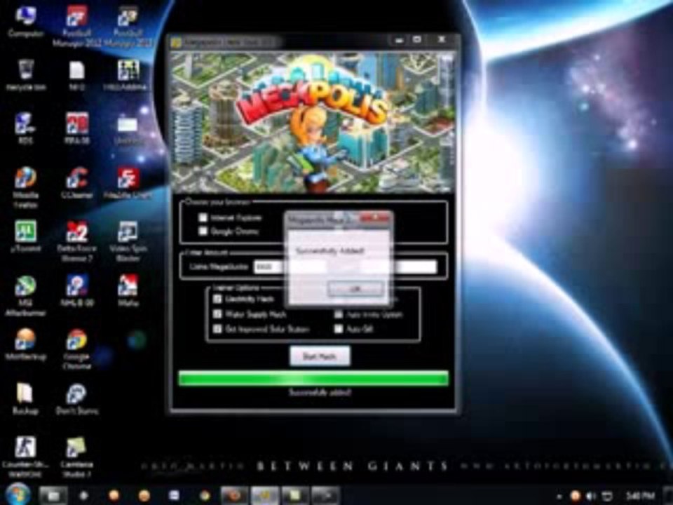Open the Delta Force desktop shortcut
This screenshot has height=505, width=673.
77,241
